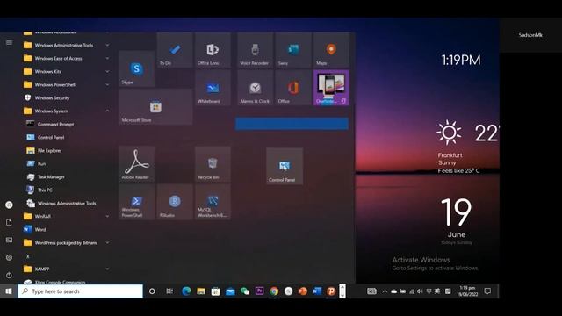Image resolution: width=562 pixels, height=316 pixels.
Task: Launch Premiere Pro from the taskbar
Action: [260, 291]
